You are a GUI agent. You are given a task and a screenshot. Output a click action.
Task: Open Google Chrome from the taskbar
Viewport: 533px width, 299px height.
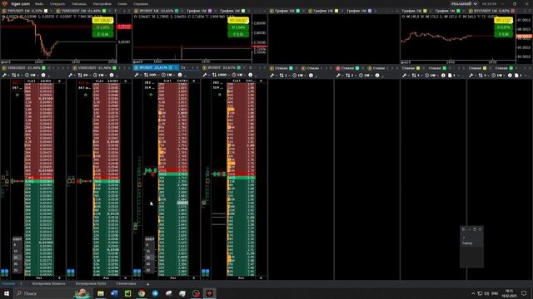(142, 293)
